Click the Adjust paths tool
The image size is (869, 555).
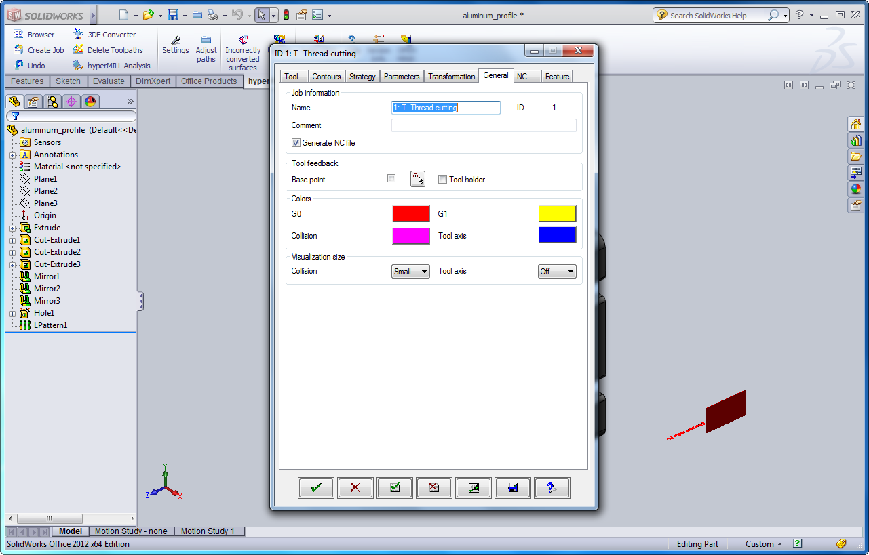[x=206, y=49]
